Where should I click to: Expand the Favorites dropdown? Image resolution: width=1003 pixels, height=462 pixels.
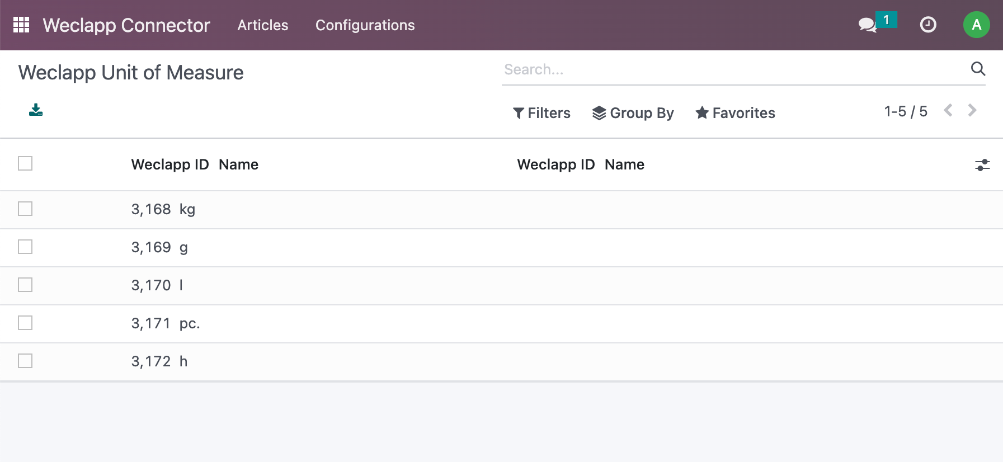[x=735, y=113]
